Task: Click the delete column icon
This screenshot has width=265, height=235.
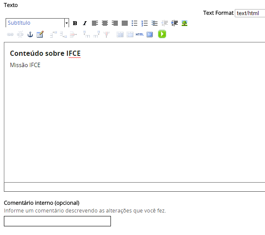Action: tap(107, 34)
